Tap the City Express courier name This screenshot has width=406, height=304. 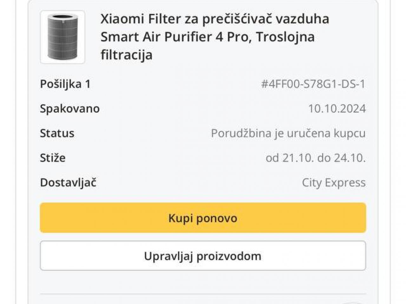point(334,183)
